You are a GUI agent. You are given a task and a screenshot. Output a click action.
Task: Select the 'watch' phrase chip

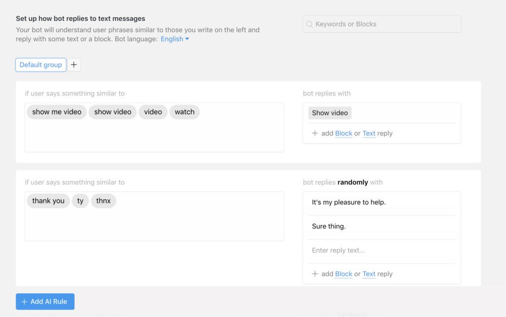point(184,112)
